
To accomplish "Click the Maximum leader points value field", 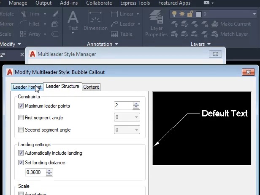I will [x=124, y=105].
